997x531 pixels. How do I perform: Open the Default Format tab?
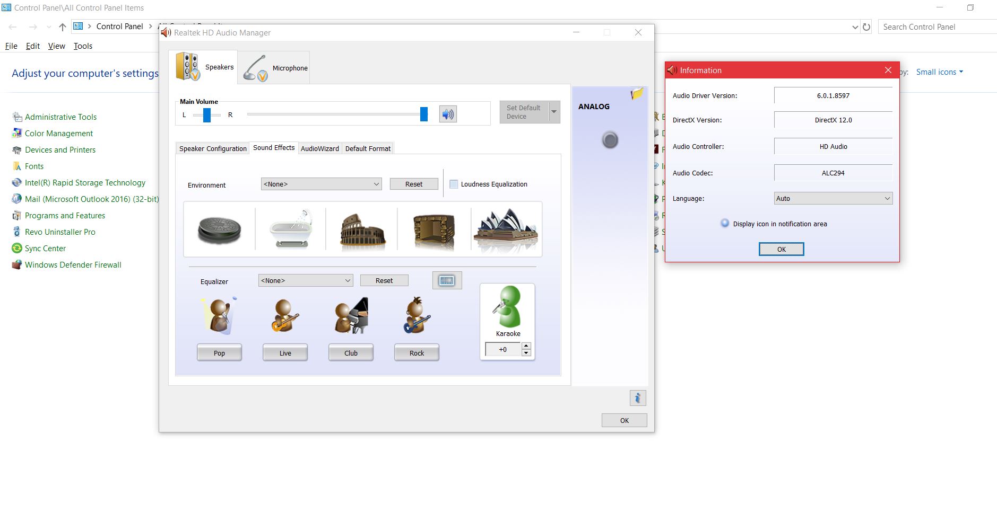tap(368, 148)
